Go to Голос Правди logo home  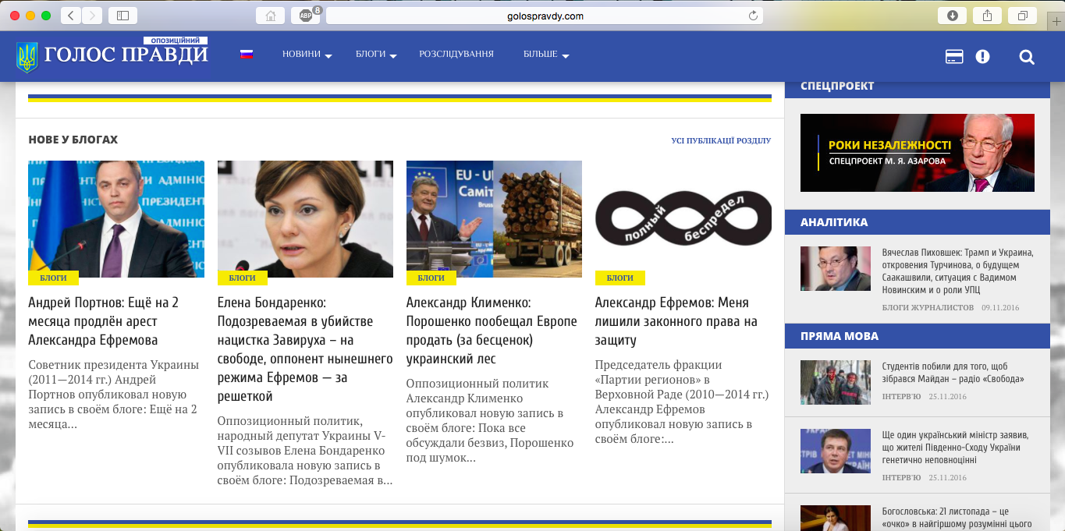[112, 55]
